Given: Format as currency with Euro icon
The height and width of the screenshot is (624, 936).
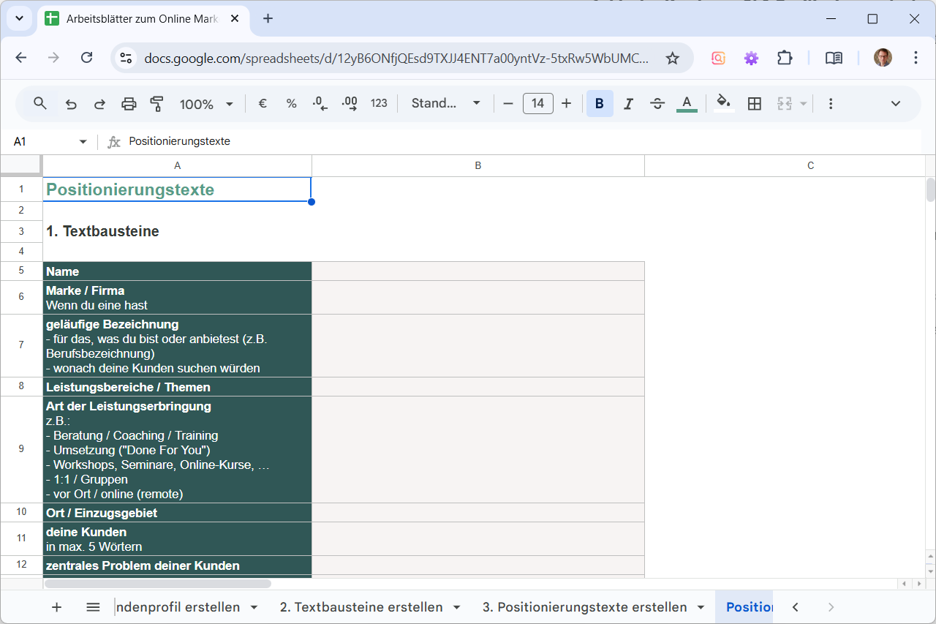Looking at the screenshot, I should 263,104.
